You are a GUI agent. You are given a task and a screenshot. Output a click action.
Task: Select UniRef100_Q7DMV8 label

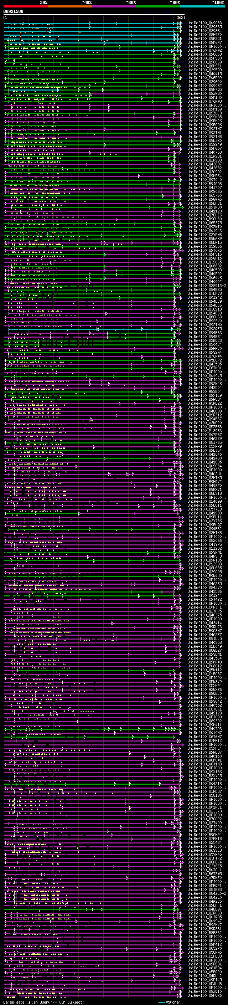[204, 293]
